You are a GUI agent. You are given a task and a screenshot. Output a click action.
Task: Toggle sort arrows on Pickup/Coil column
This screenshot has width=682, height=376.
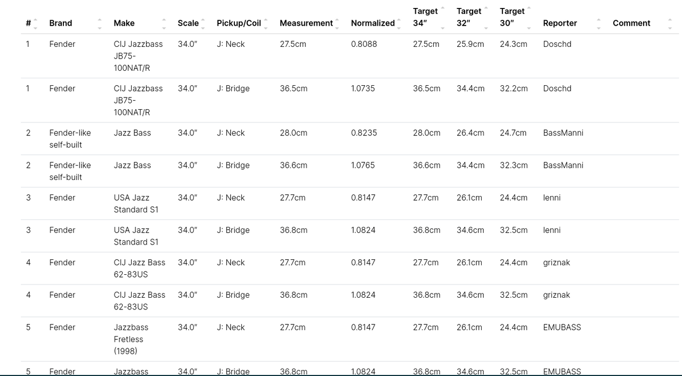tap(266, 23)
